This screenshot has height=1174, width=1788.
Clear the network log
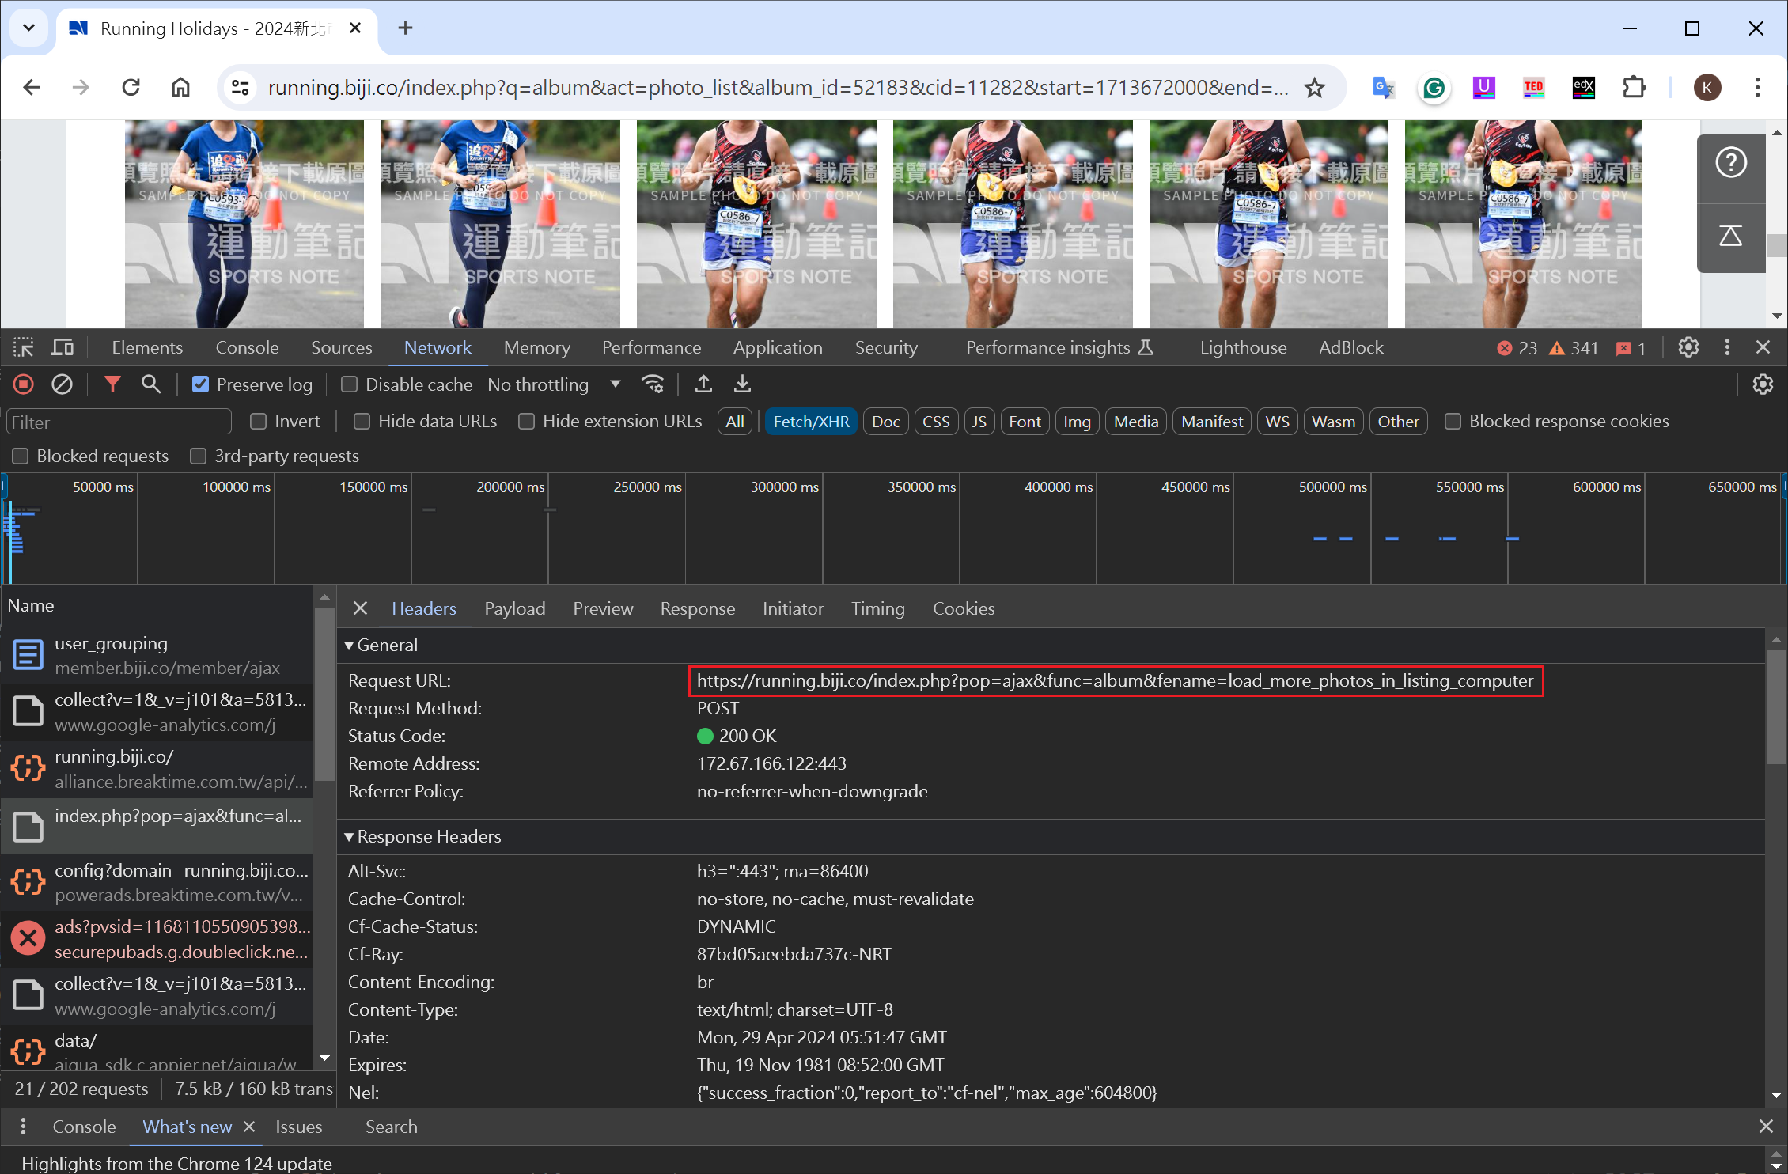coord(62,384)
